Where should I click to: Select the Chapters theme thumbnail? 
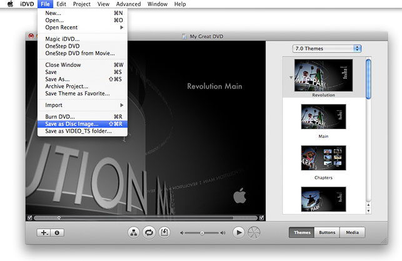pos(324,158)
